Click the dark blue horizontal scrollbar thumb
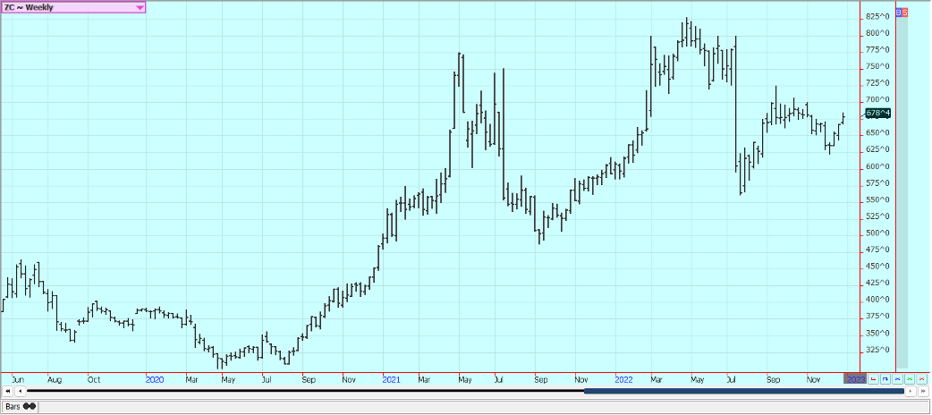The image size is (932, 415). (744, 391)
